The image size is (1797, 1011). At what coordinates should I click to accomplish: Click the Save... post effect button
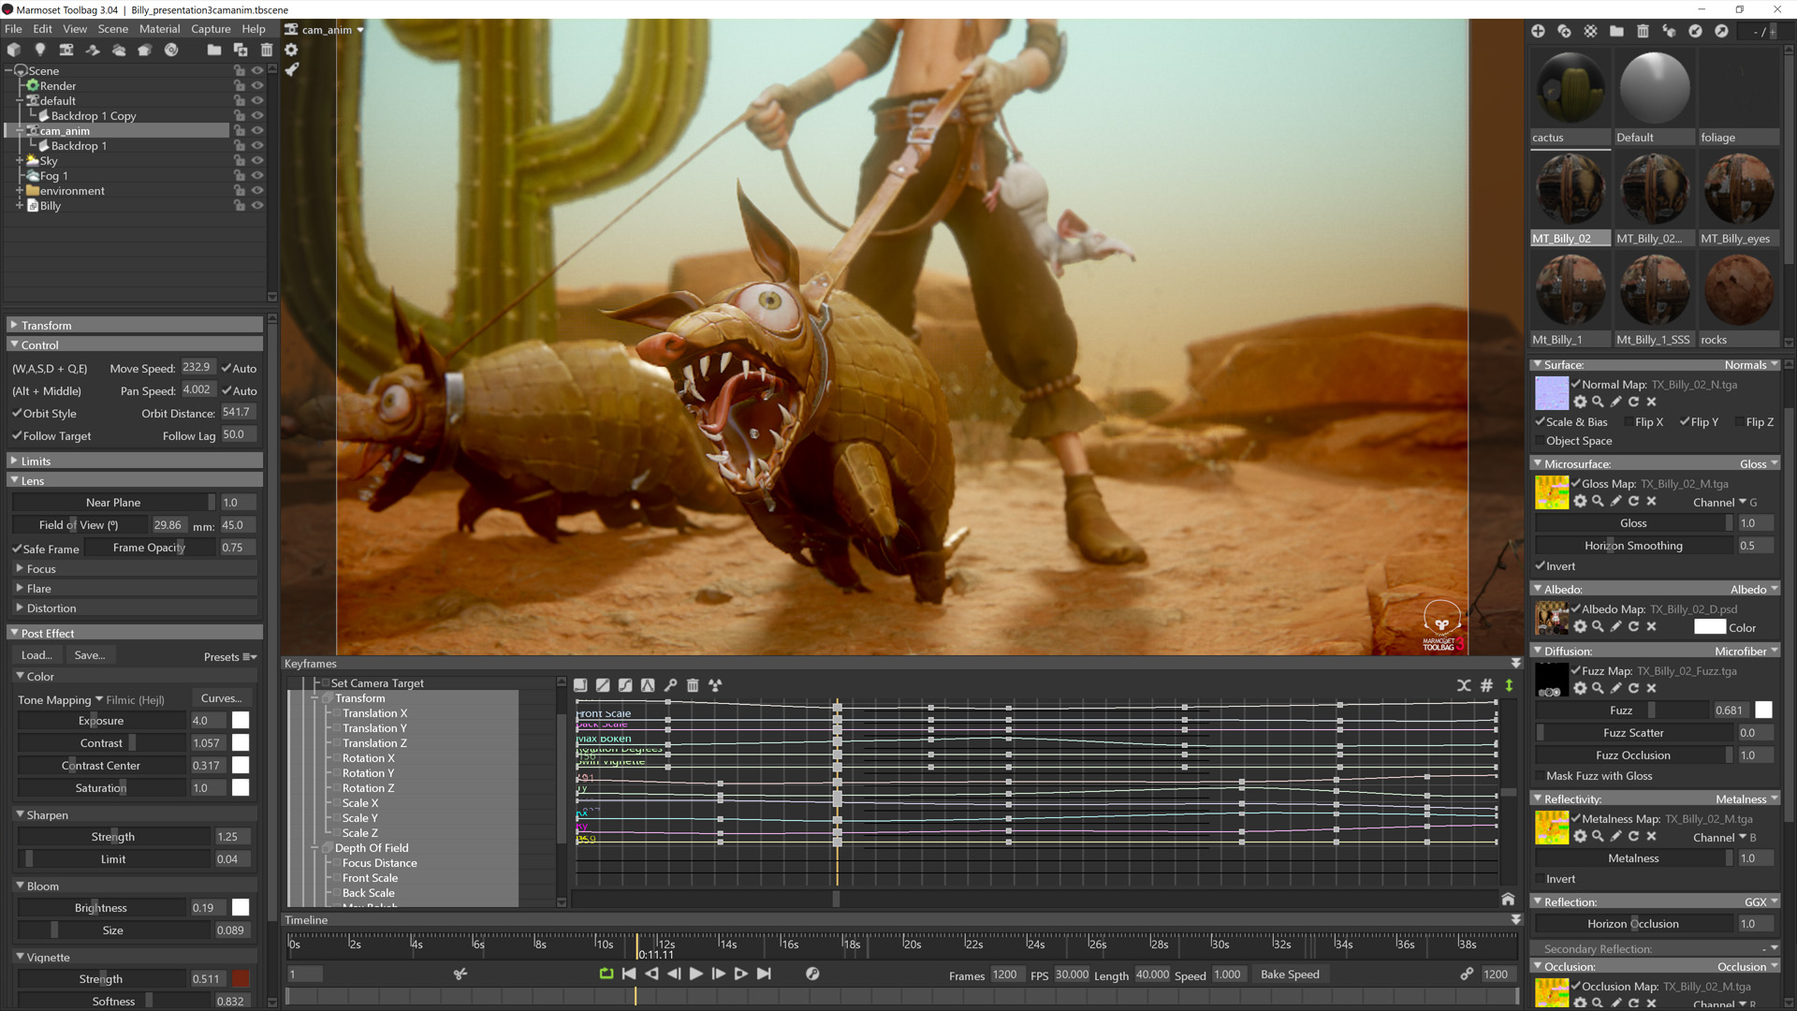pyautogui.click(x=90, y=655)
